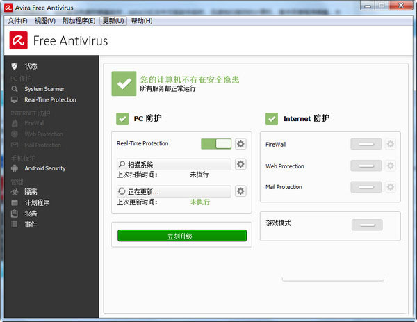Screen dimensions: 417x322
Task: Select 状态 status in the sidebar
Action: [x=31, y=66]
